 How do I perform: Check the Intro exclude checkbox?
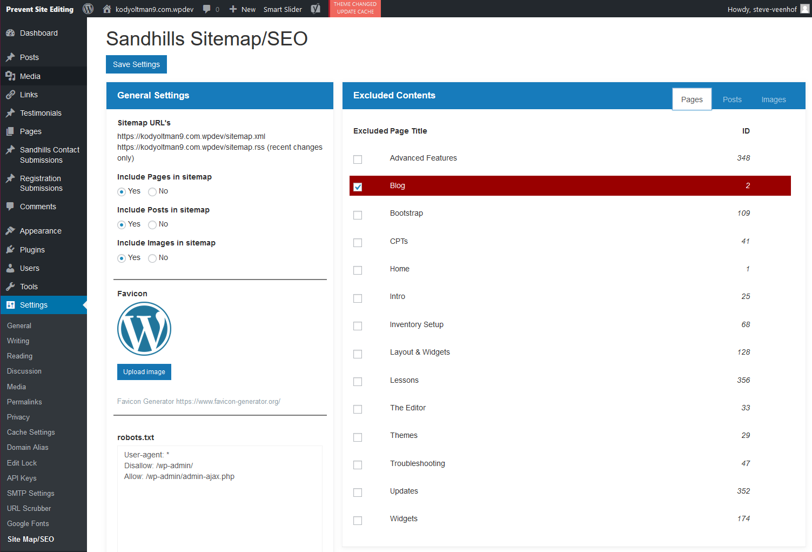click(x=358, y=298)
